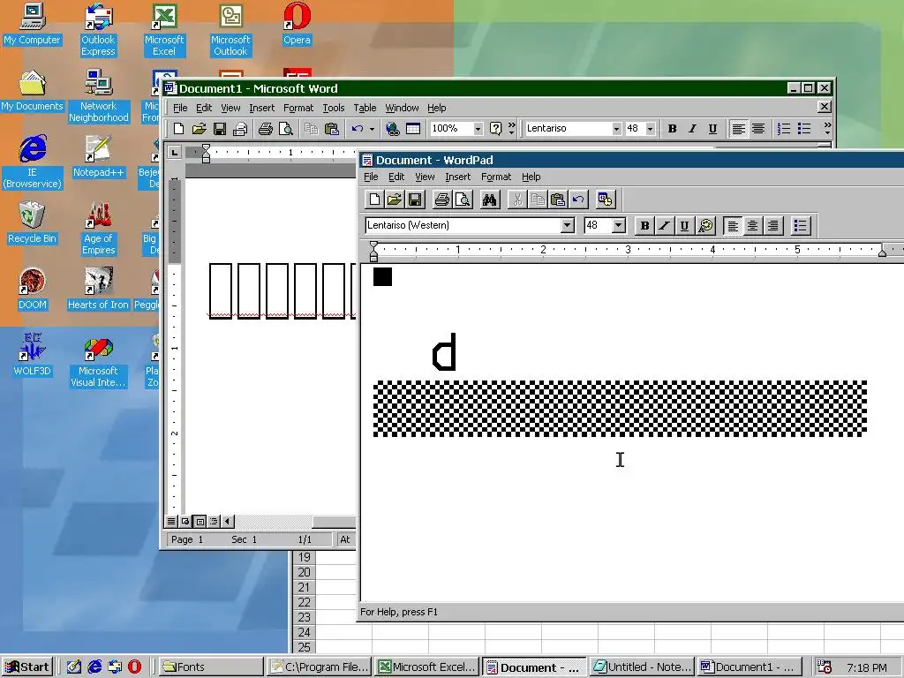Open 100% zoom dropdown in Word

pos(478,129)
